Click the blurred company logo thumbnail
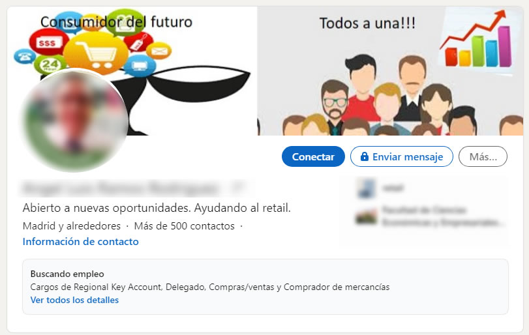 point(366,188)
